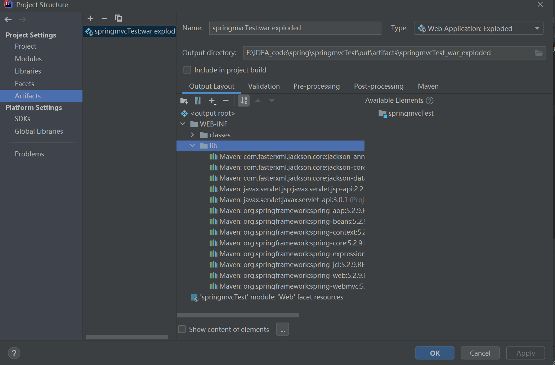Select springmvcTest in Available Elements

406,113
